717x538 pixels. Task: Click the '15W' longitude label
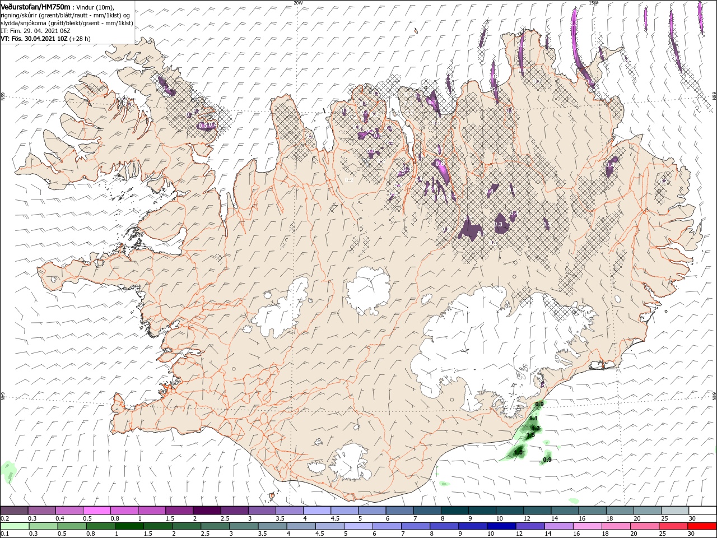coord(593,3)
